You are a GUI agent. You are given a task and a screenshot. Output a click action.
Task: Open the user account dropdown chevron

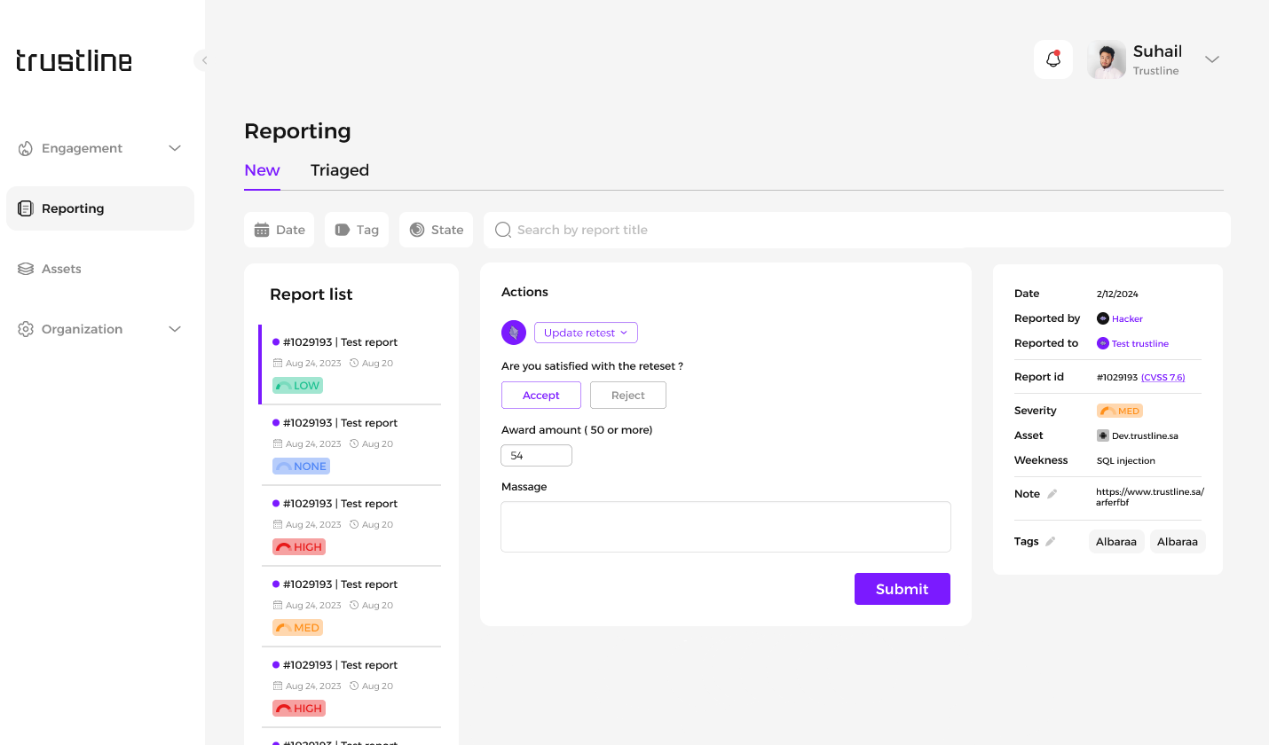[1212, 59]
